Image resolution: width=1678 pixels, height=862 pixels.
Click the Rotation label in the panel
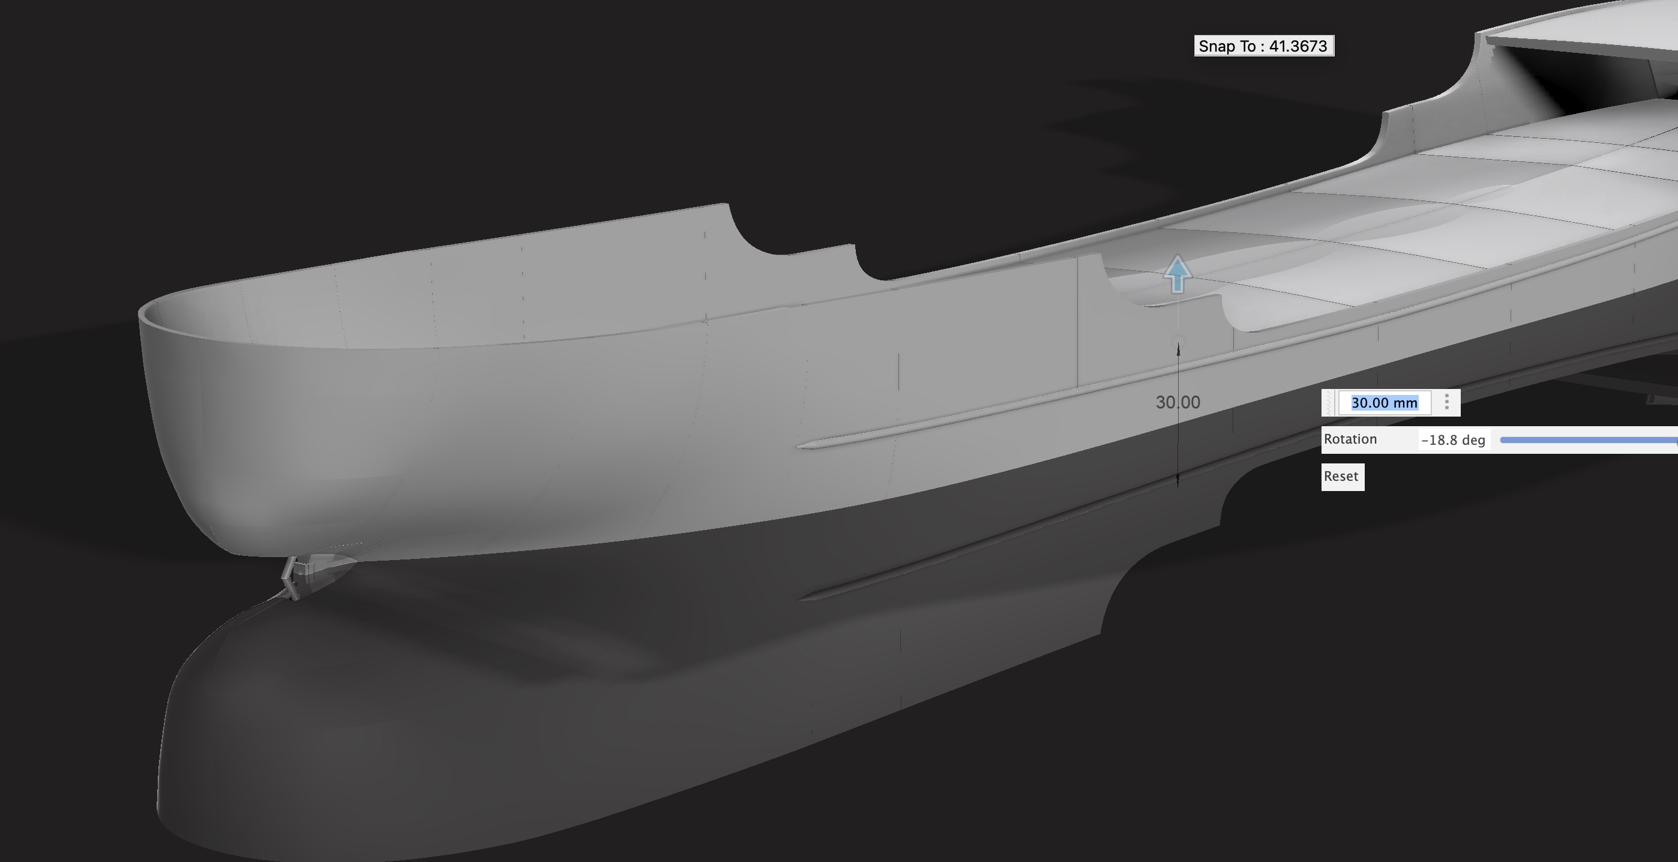(1350, 439)
